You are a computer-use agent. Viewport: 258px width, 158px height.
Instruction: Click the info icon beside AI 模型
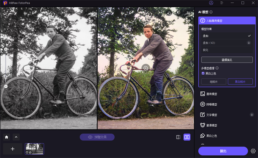[211, 12]
